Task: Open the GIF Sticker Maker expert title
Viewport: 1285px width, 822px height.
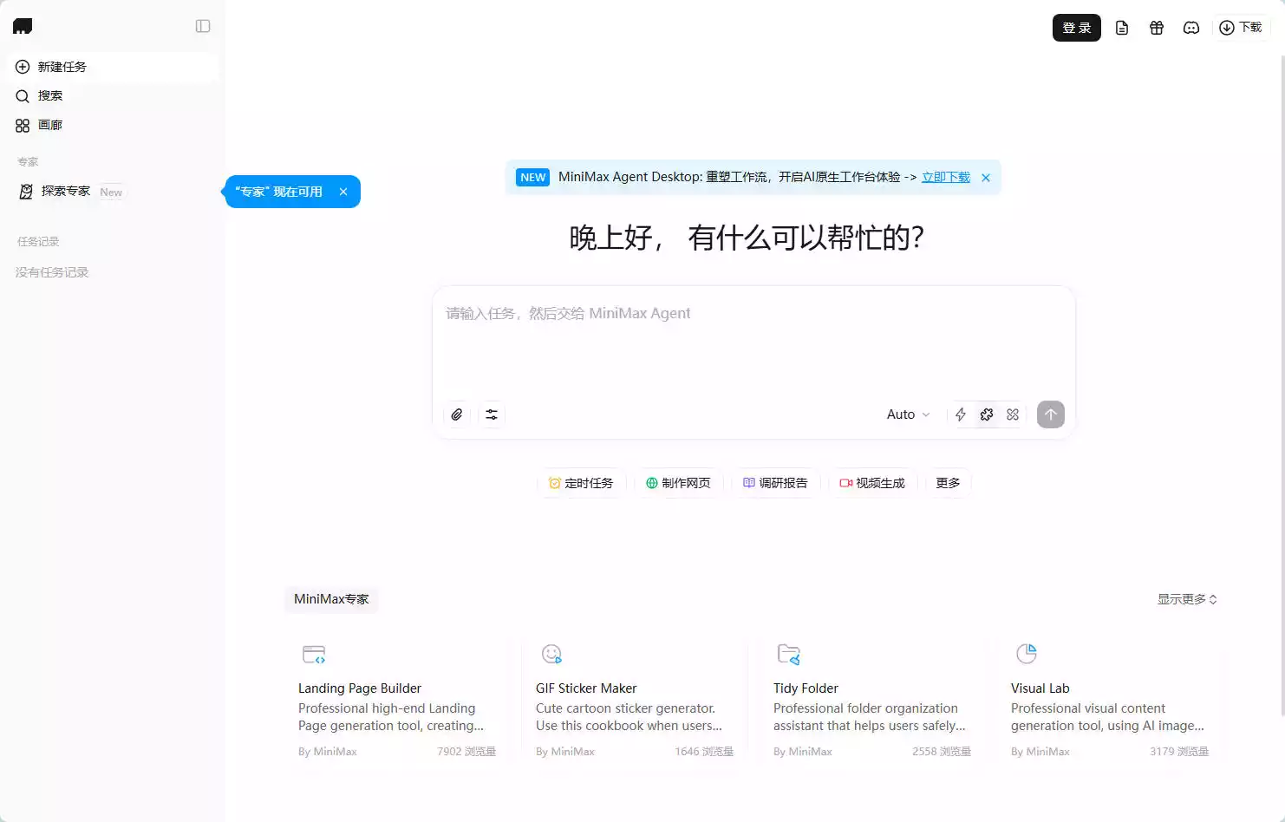Action: click(586, 688)
